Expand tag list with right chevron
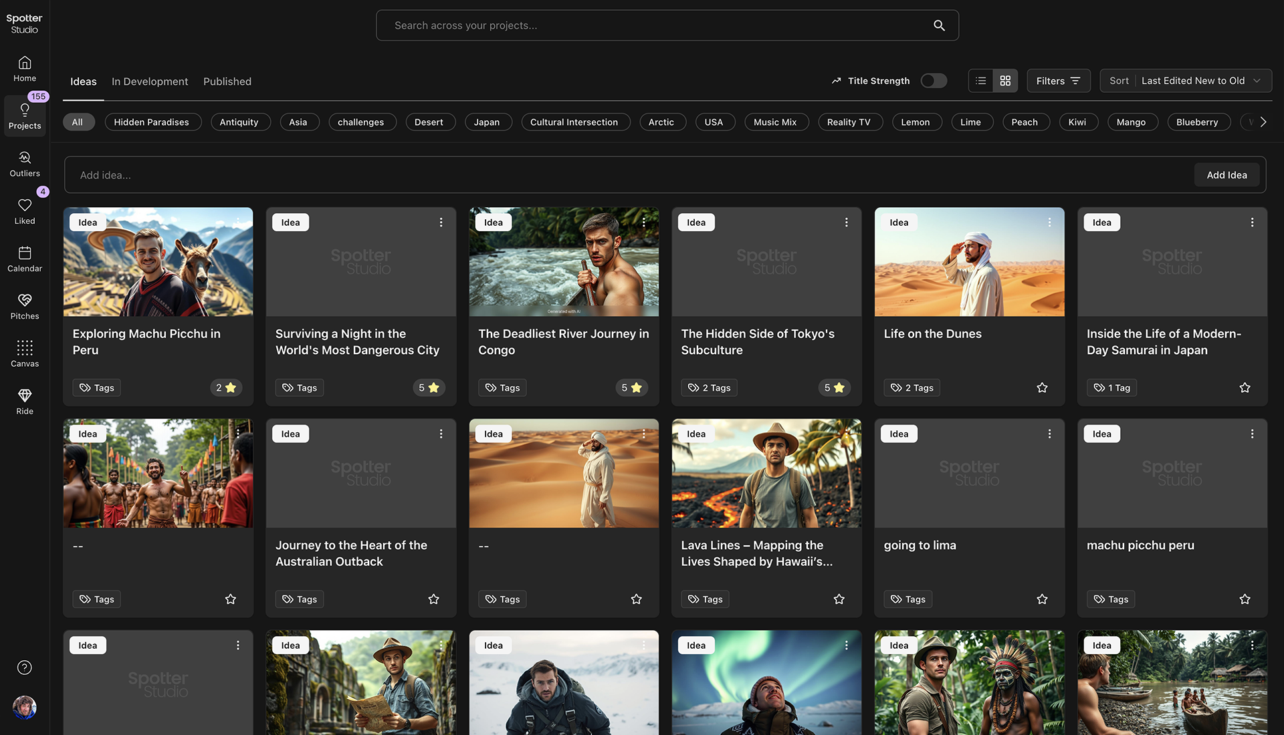Screen dimensions: 1284x735 tap(1263, 122)
